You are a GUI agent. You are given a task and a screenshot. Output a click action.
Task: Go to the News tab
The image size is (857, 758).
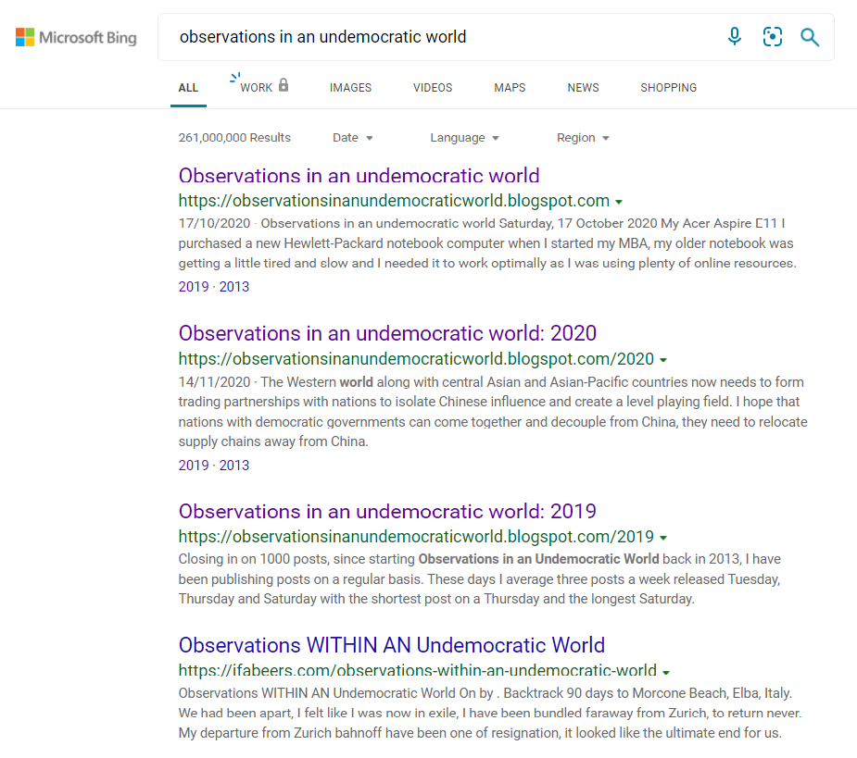pos(583,88)
